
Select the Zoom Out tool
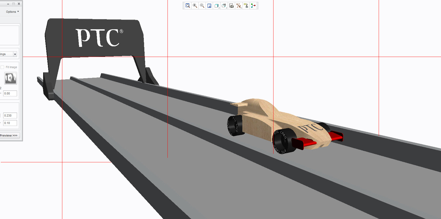202,6
